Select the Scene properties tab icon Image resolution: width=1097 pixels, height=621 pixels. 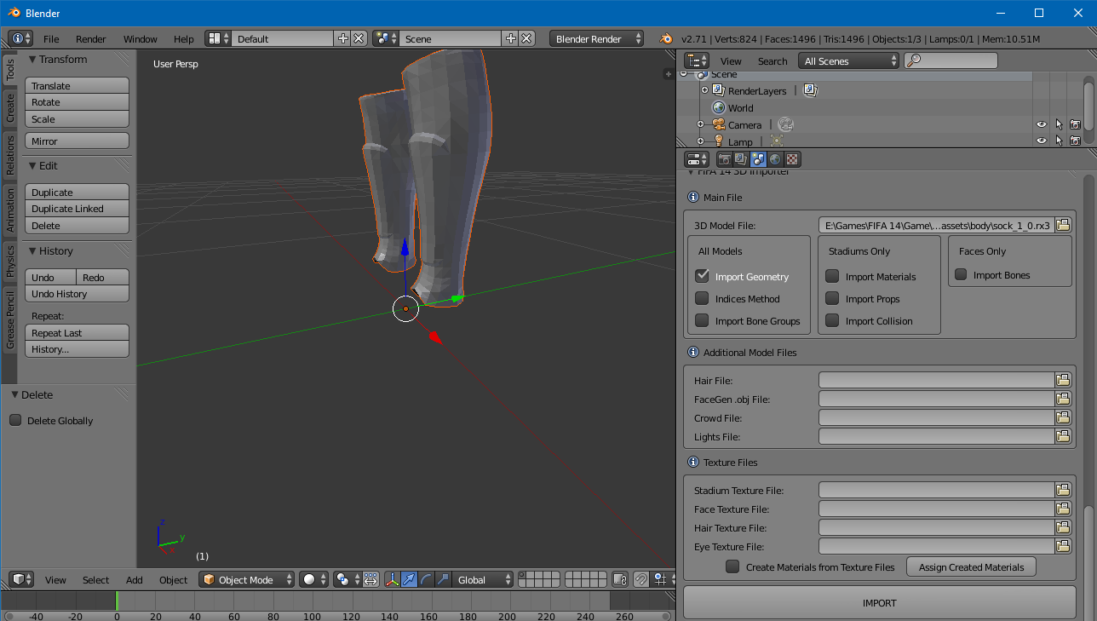(x=758, y=159)
